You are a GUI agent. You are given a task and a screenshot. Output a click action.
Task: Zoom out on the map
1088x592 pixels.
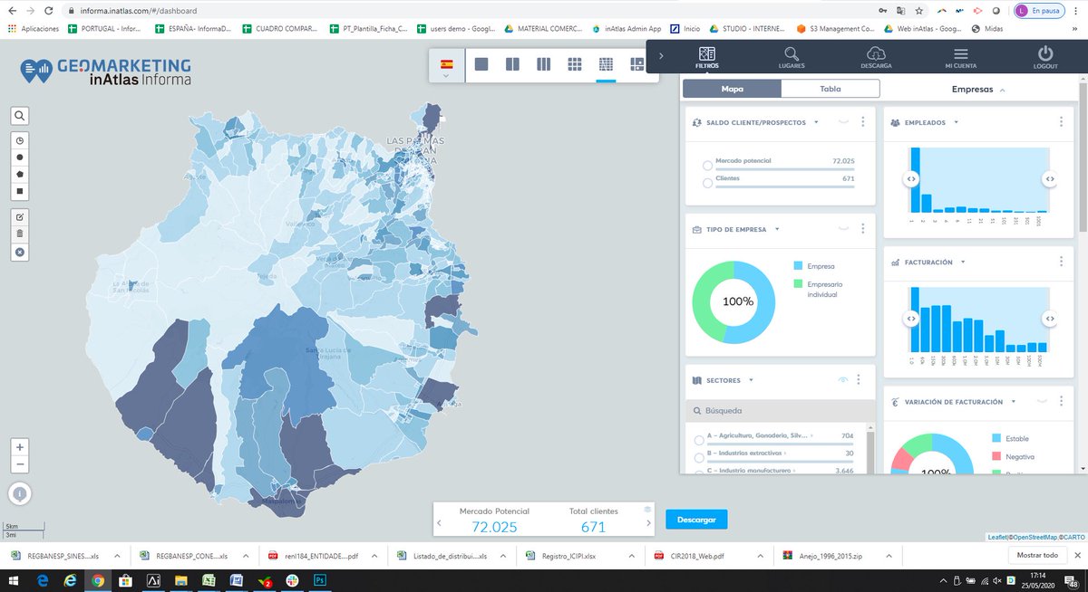[x=20, y=464]
